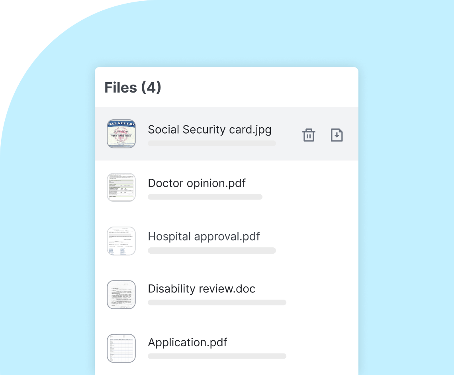
Task: Delete the Social Security card file
Action: coord(309,135)
